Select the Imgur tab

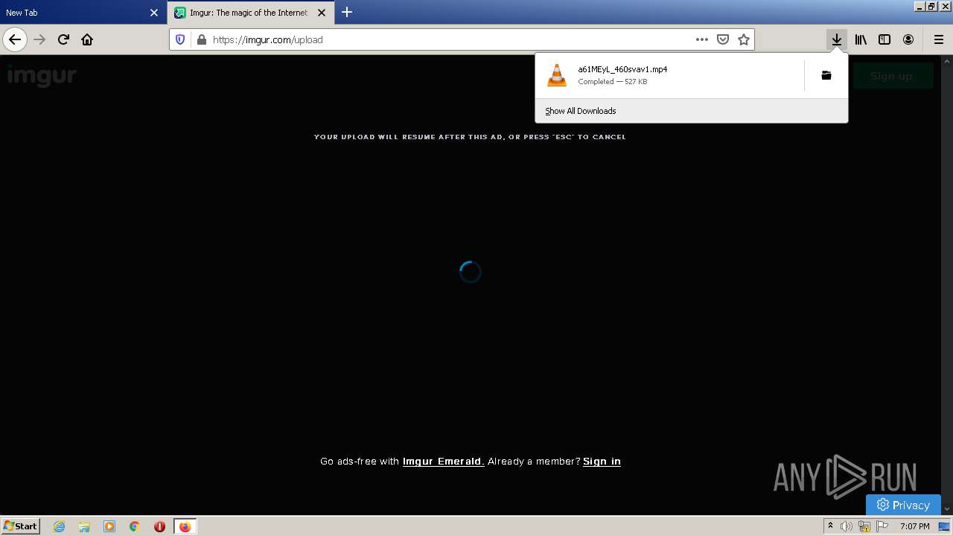(250, 13)
